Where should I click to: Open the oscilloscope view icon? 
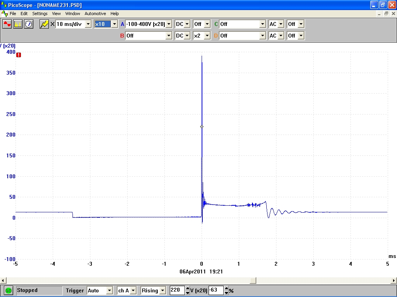7,24
